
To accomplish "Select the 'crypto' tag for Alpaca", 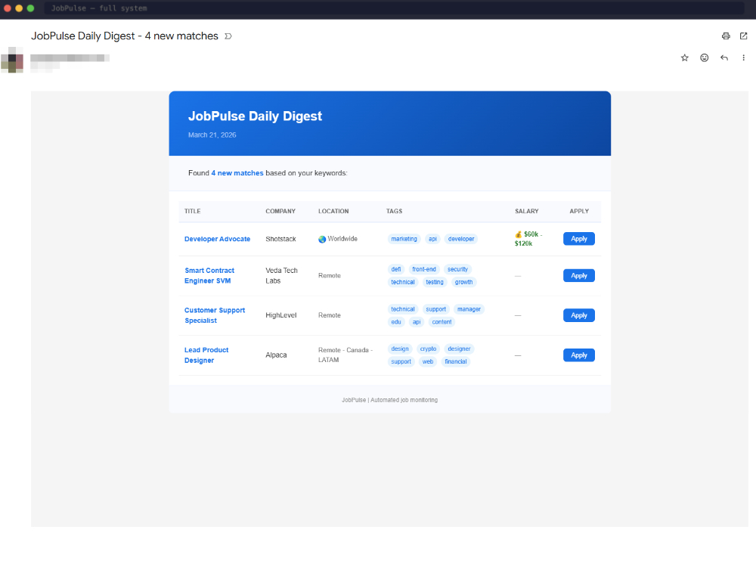I will pos(428,349).
